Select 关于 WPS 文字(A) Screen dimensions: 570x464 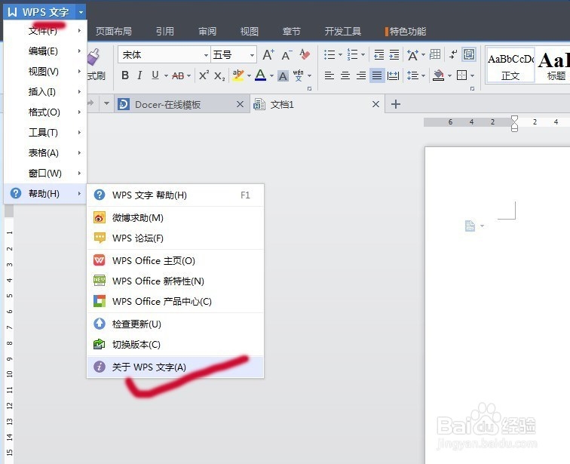[175, 367]
